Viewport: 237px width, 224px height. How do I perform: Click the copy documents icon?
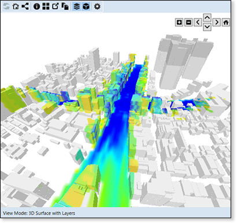(65, 6)
